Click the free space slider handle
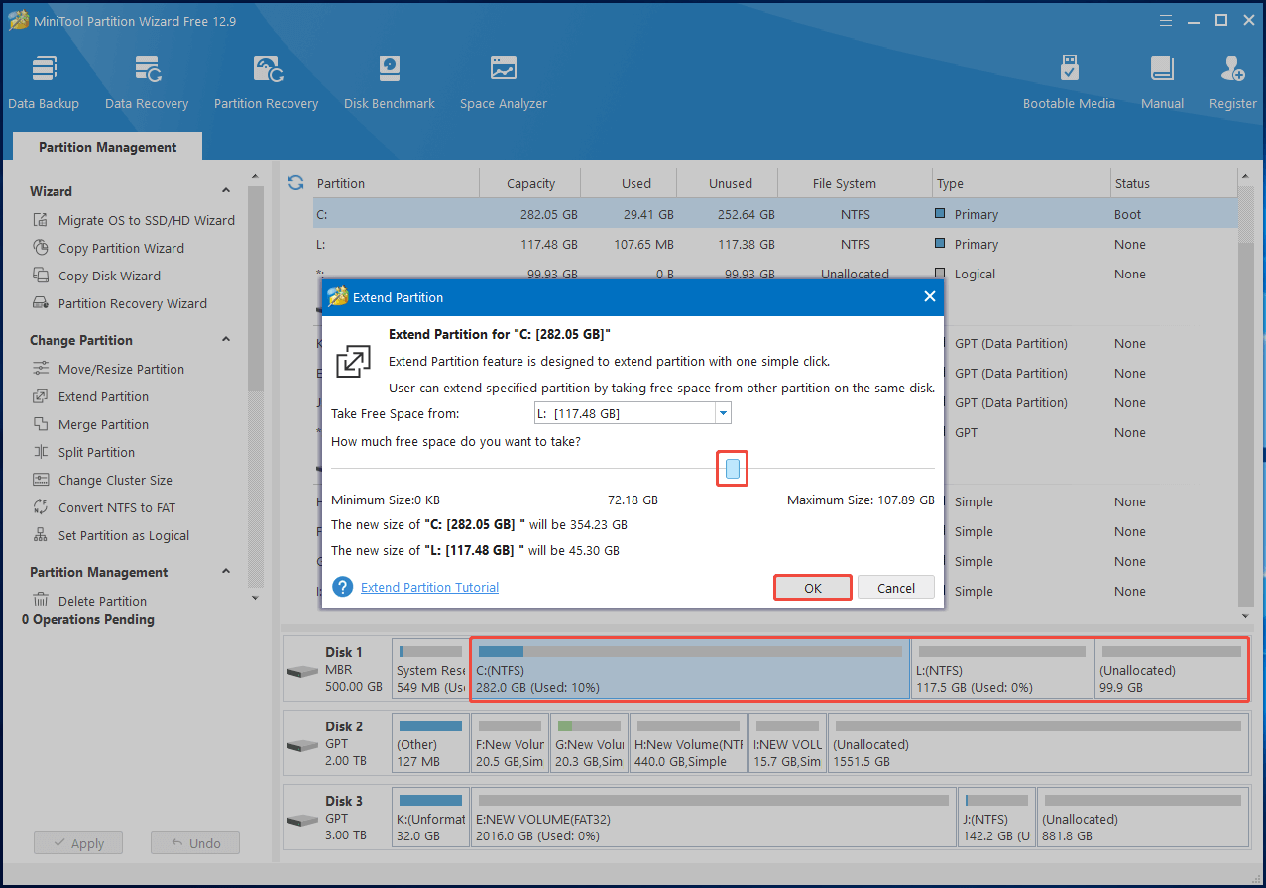The image size is (1266, 888). pos(733,468)
